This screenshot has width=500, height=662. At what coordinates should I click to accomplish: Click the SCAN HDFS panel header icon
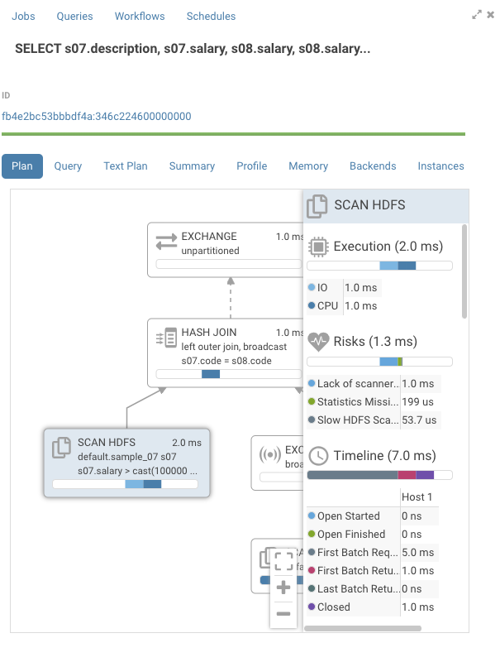pos(317,206)
